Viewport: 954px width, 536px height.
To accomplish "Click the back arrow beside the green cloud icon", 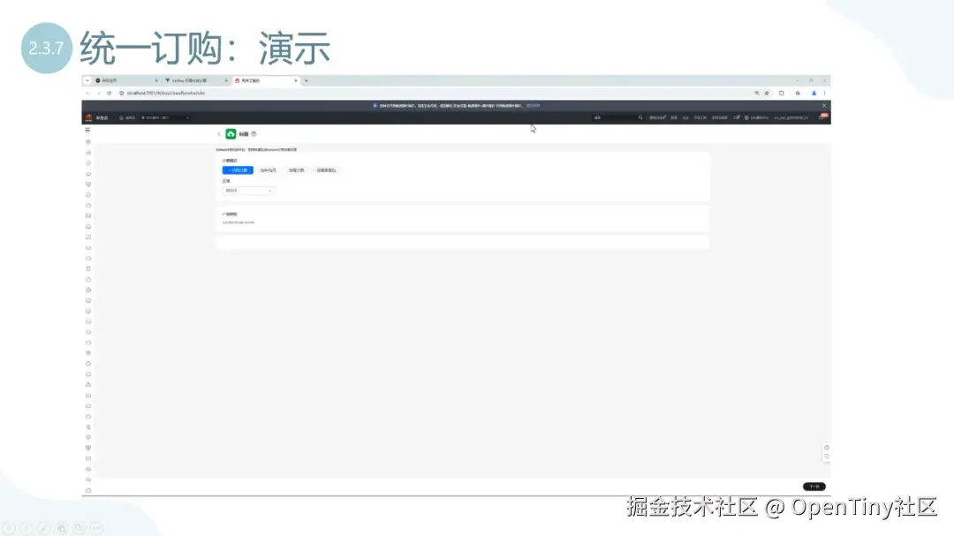I will click(219, 134).
